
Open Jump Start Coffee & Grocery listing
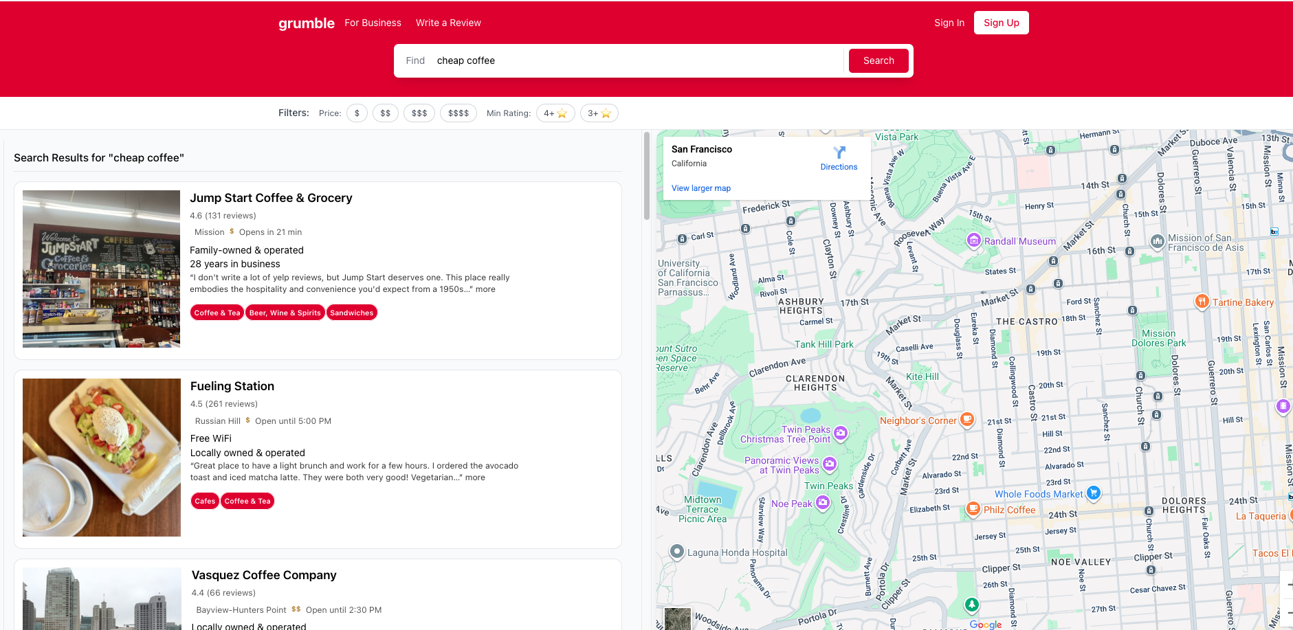click(271, 198)
